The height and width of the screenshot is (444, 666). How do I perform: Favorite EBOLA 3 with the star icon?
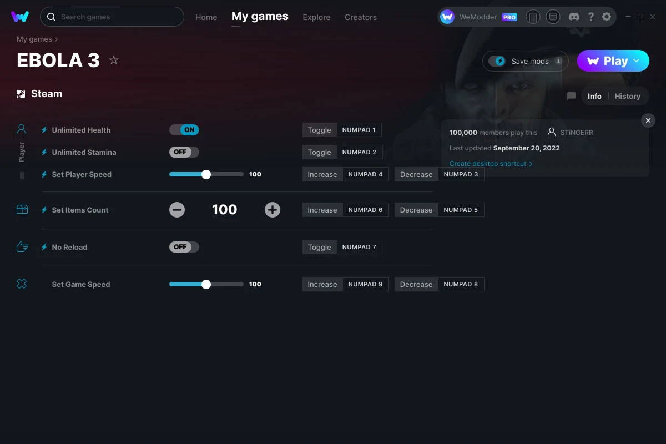114,60
